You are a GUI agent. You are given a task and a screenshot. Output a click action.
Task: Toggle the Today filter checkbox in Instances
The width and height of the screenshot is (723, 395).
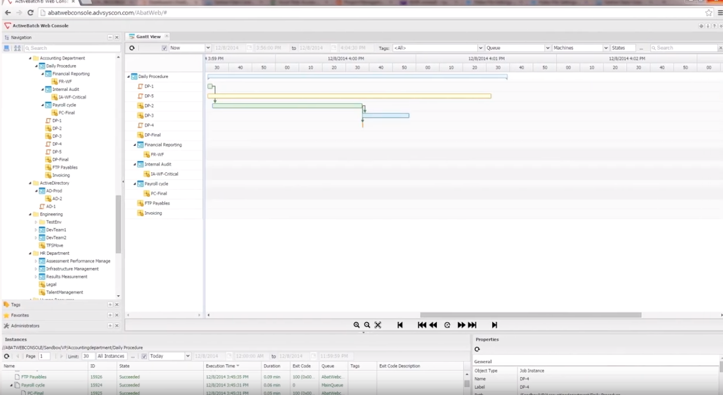[144, 356]
